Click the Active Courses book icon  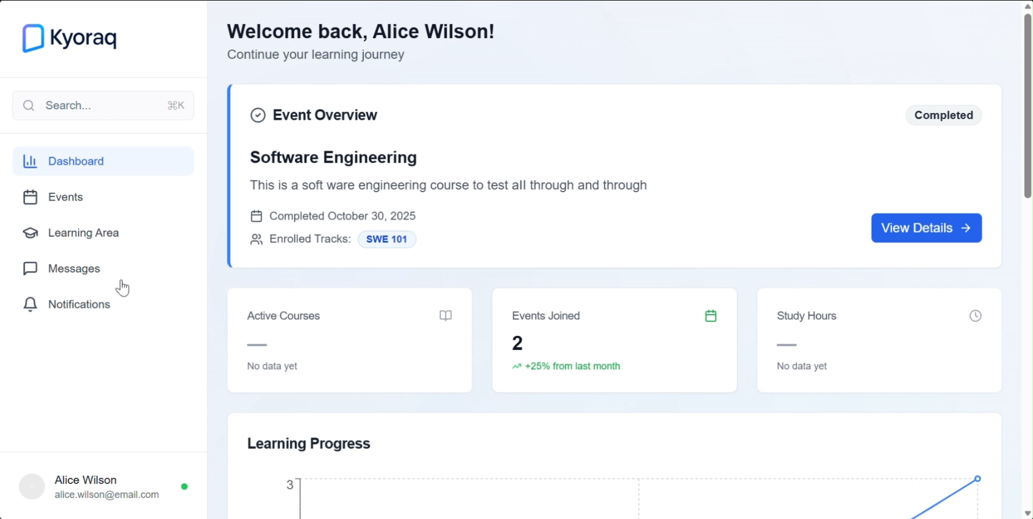[445, 316]
